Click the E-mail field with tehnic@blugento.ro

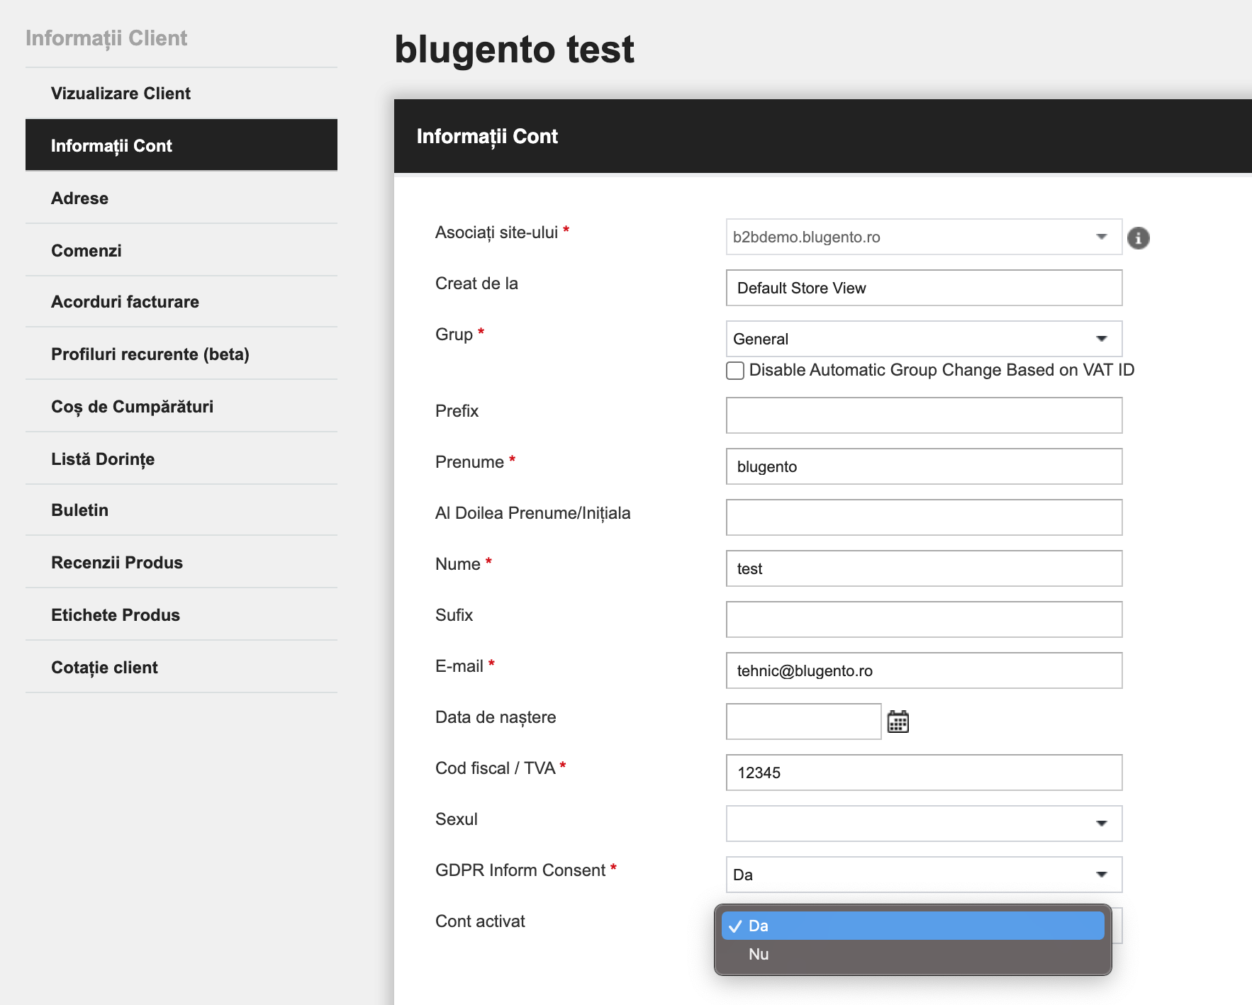(x=924, y=670)
